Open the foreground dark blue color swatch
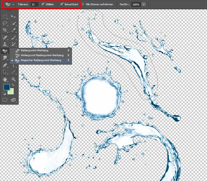This screenshot has width=207, height=181. [6, 87]
